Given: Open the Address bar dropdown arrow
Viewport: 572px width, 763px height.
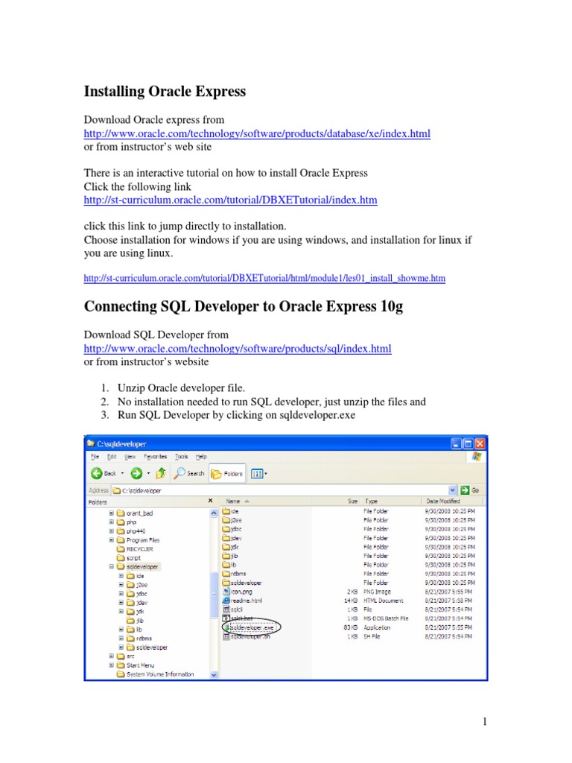Looking at the screenshot, I should pyautogui.click(x=452, y=490).
